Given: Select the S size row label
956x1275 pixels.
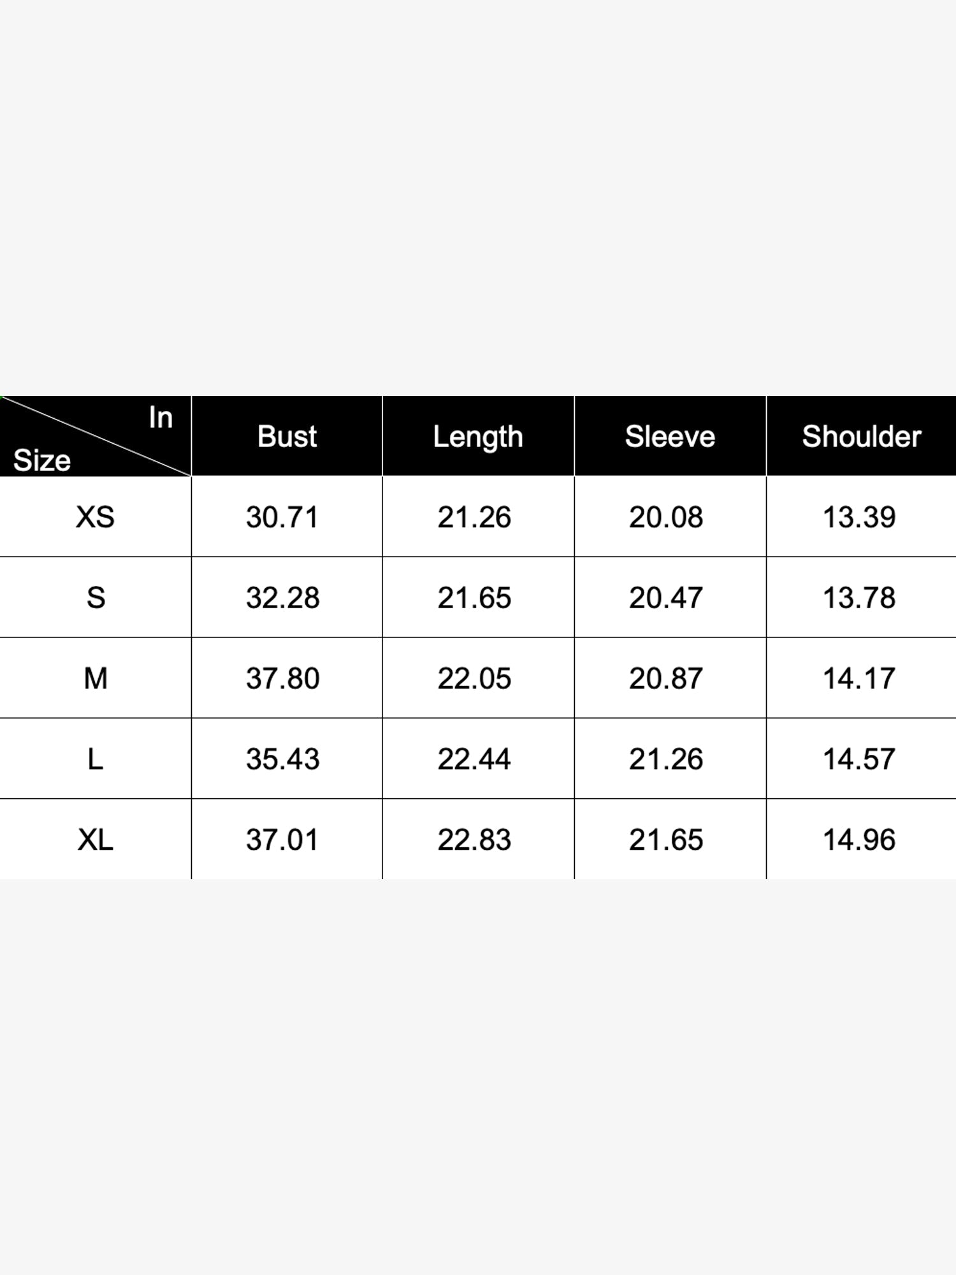Looking at the screenshot, I should (x=96, y=598).
